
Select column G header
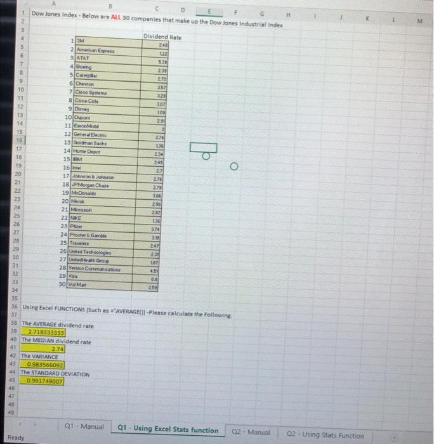click(262, 13)
